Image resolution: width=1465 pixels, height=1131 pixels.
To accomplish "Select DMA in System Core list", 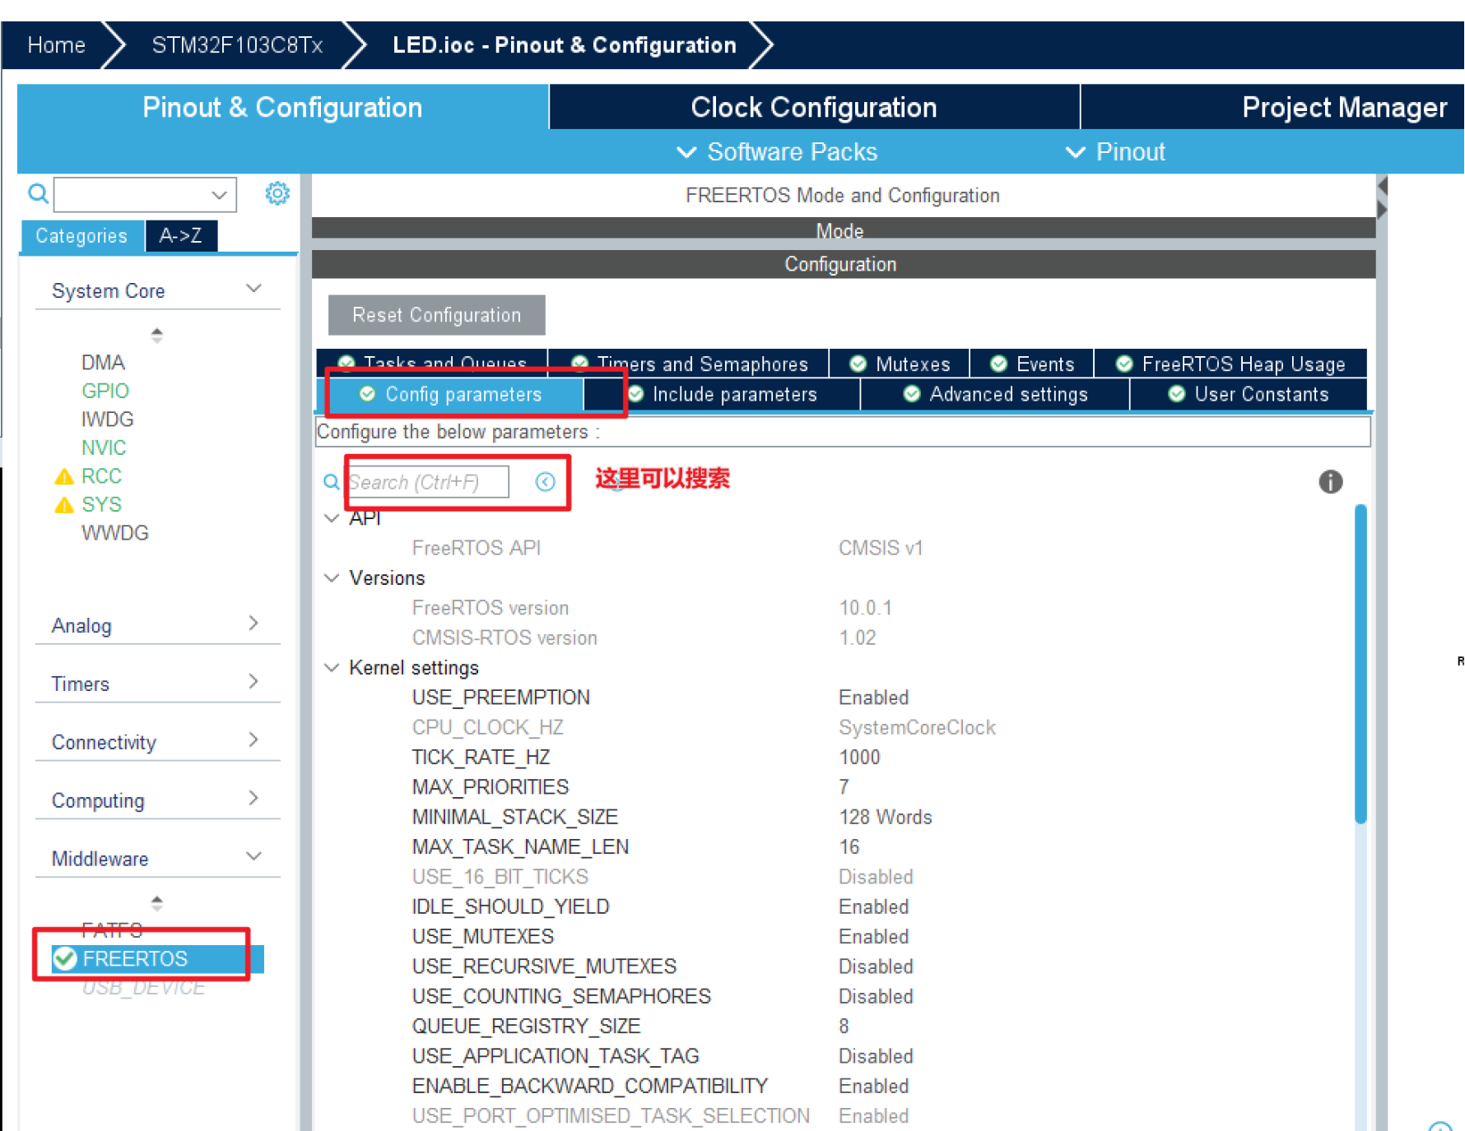I will tap(103, 363).
